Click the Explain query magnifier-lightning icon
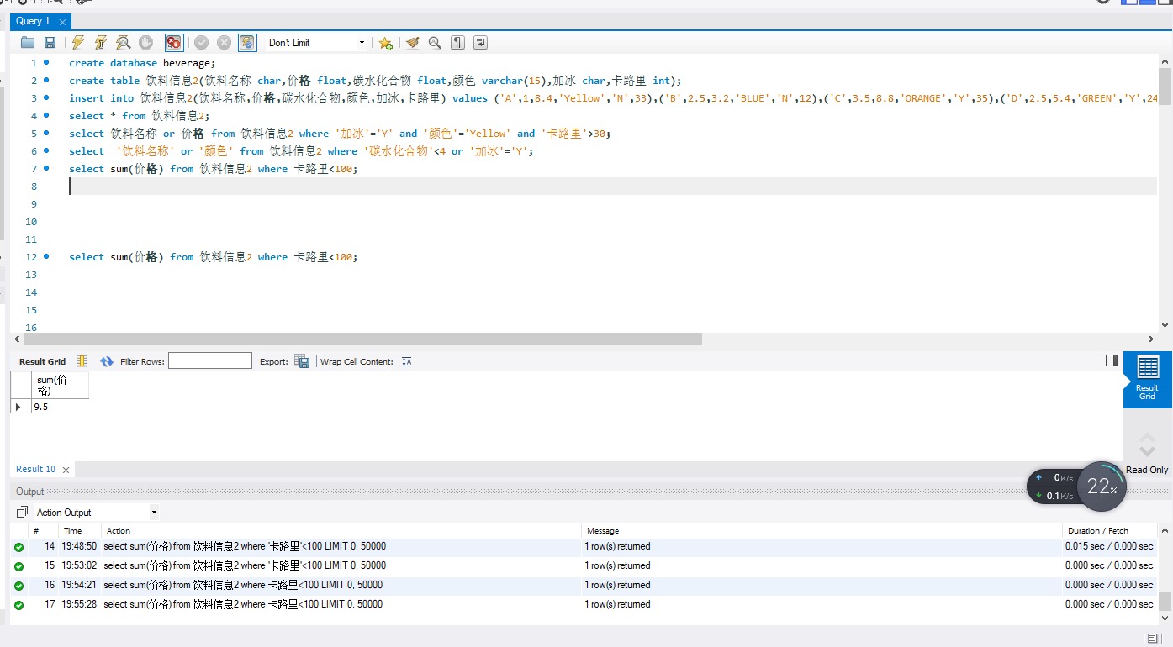The width and height of the screenshot is (1173, 647). (124, 43)
